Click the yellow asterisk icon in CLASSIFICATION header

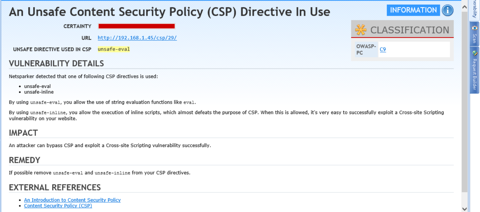pos(360,29)
